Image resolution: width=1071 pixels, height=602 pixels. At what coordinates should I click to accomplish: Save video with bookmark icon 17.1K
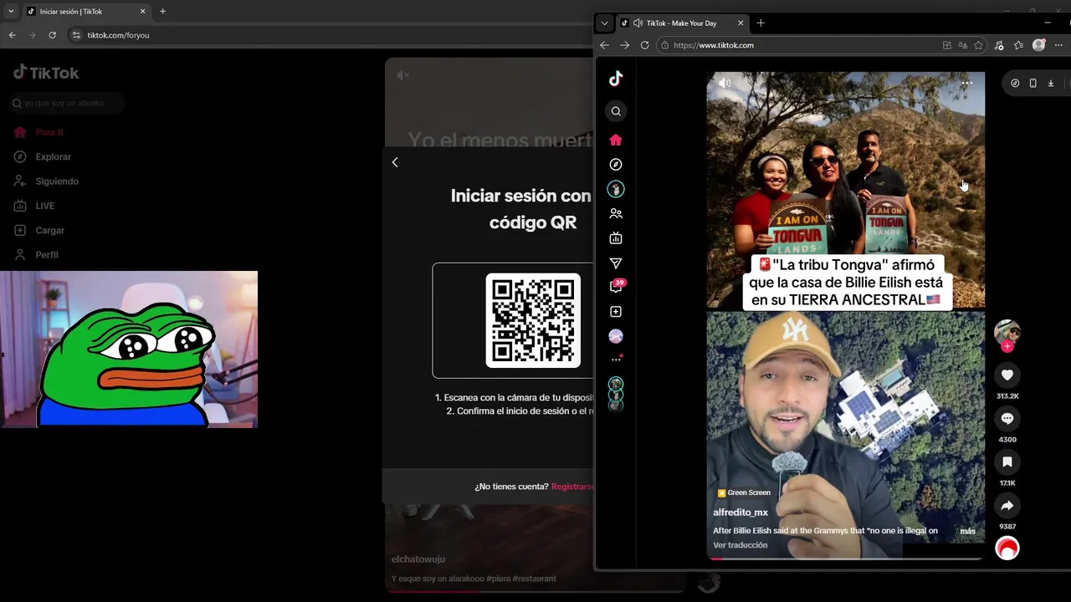[x=1007, y=462]
